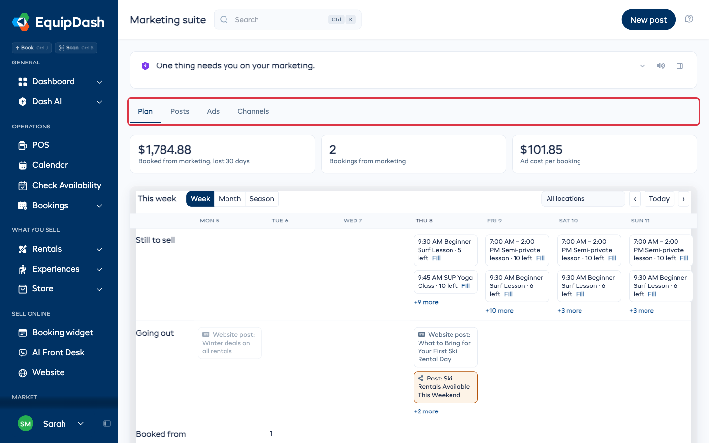This screenshot has height=443, width=709.
Task: Open the Sarah account dropdown
Action: [81, 423]
